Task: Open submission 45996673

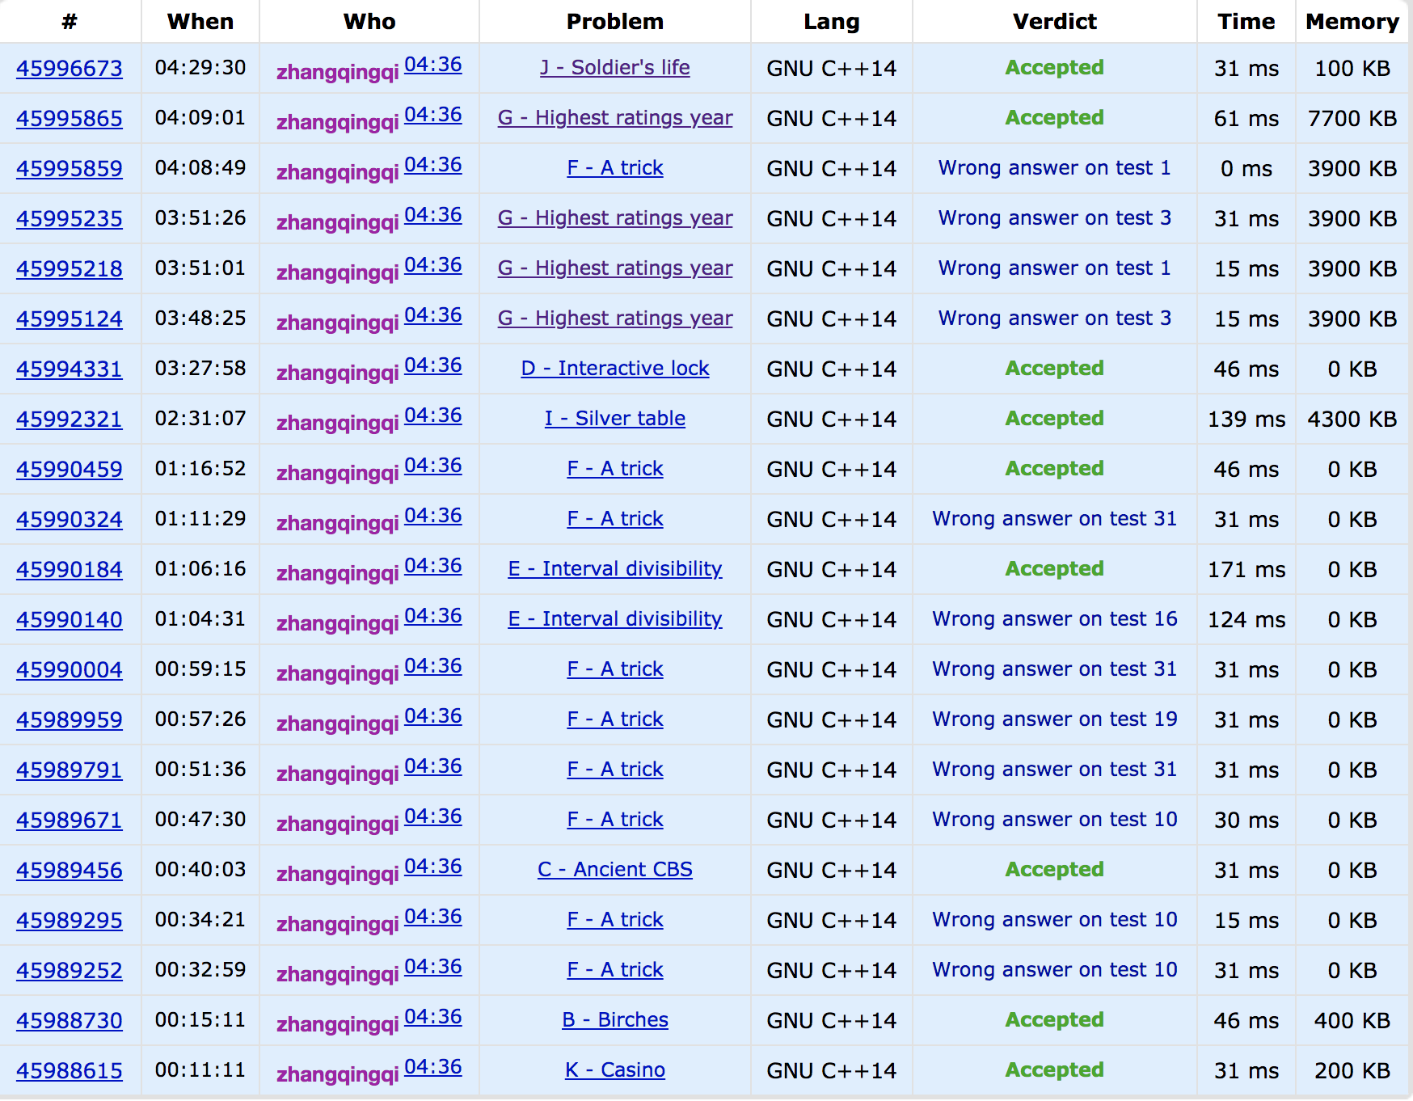Action: point(70,69)
